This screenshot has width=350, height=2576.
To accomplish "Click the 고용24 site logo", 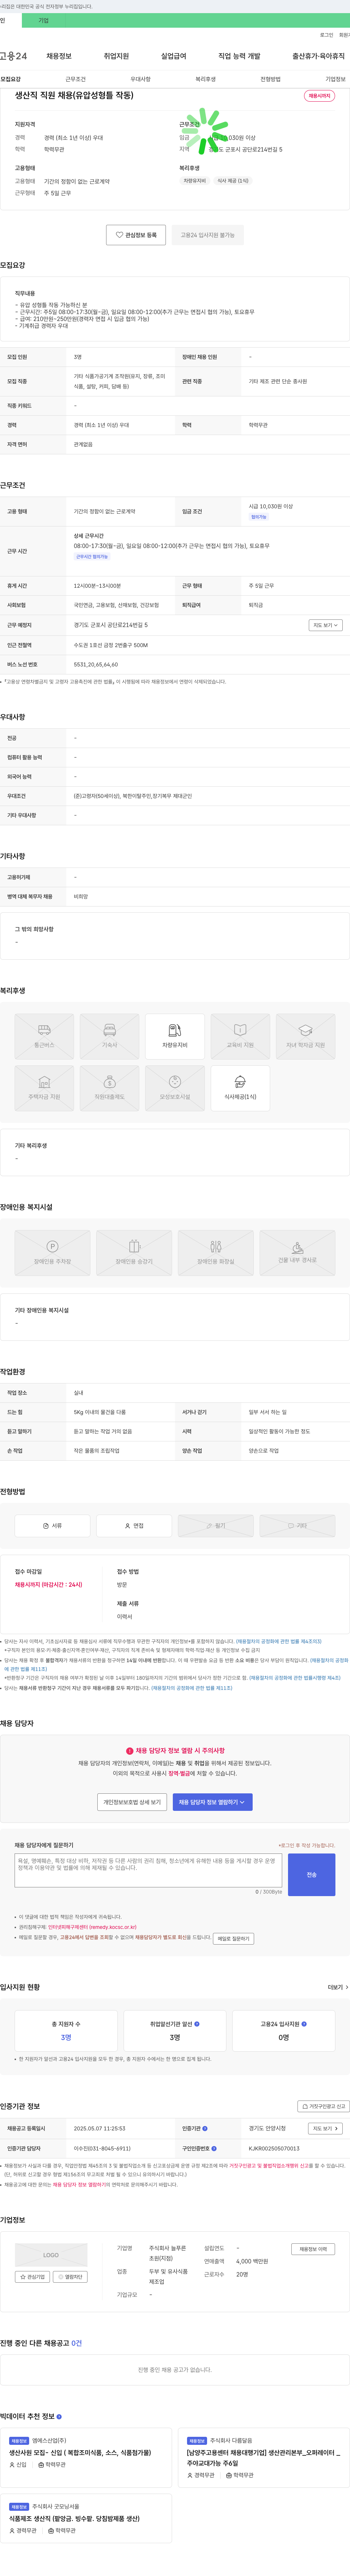I will [14, 56].
